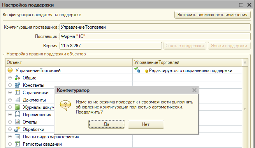
Task: Select the Документы tree item
Action: pos(34,100)
